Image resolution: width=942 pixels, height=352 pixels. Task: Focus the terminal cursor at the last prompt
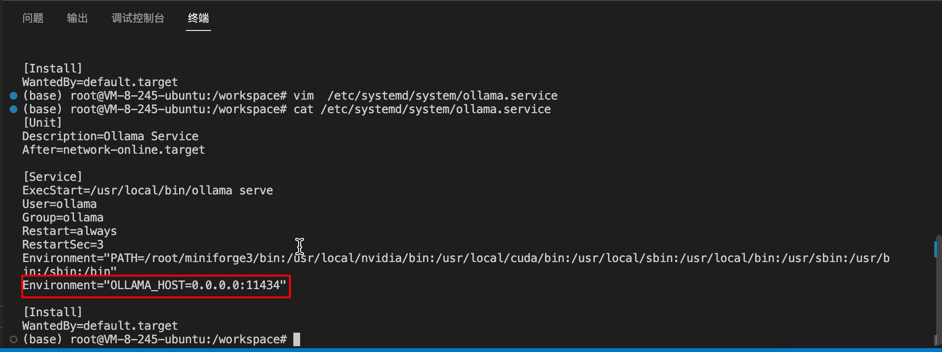click(297, 339)
